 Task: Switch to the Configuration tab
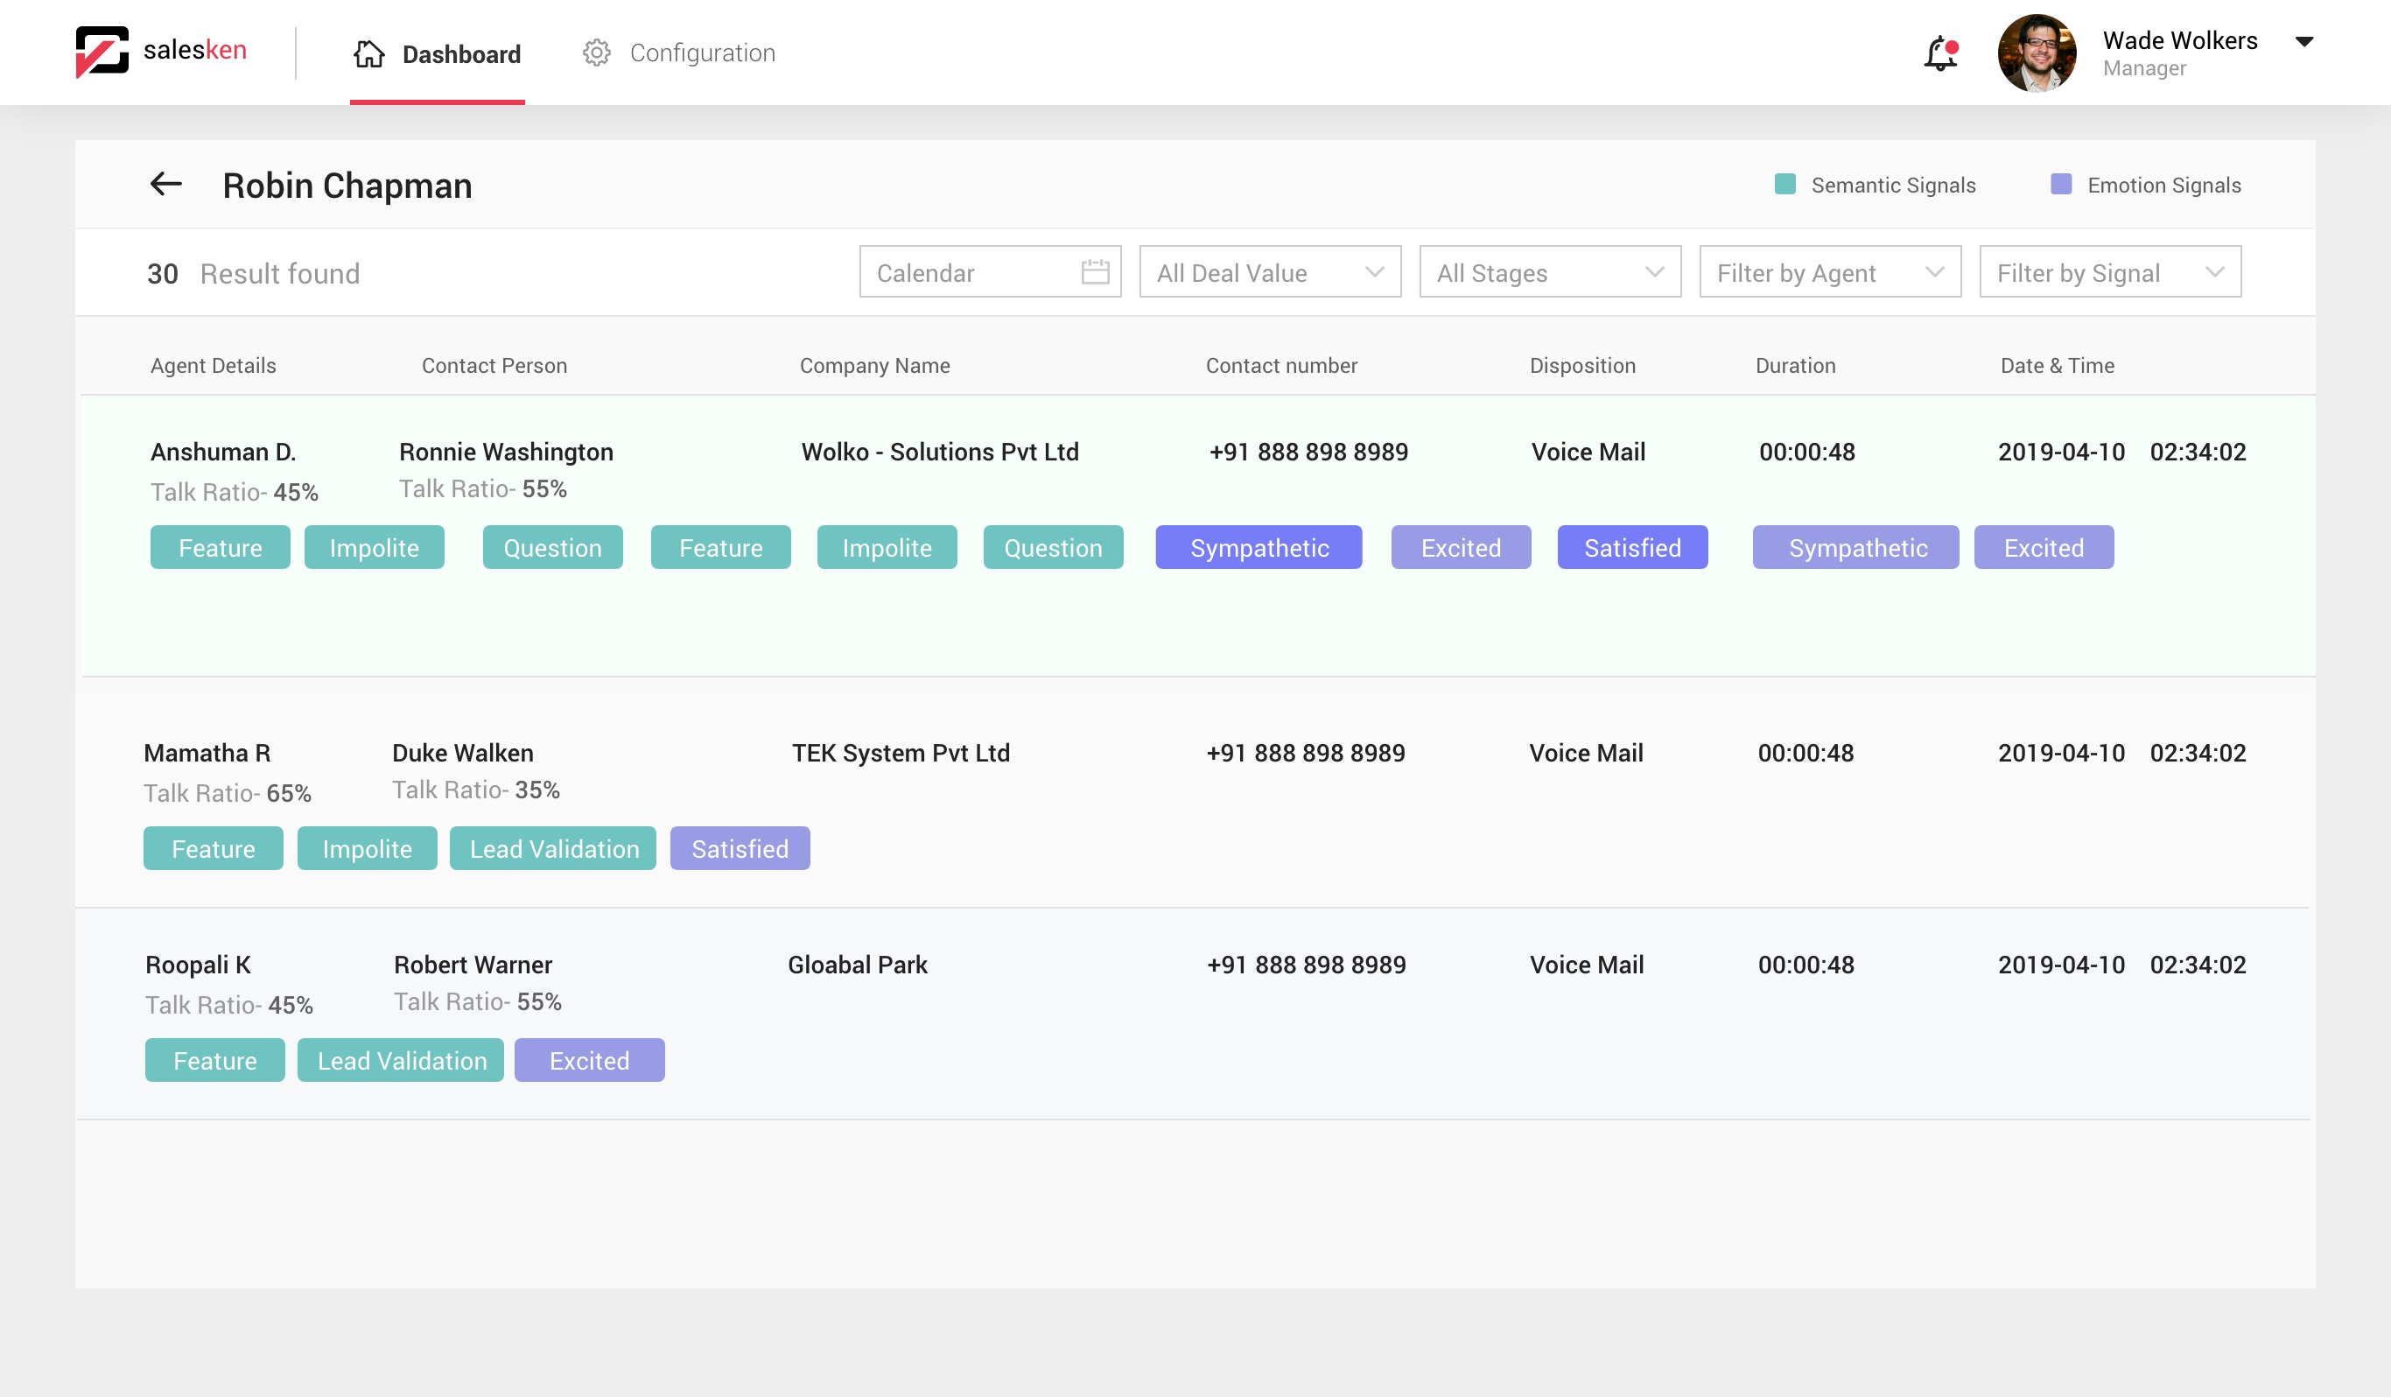[678, 53]
